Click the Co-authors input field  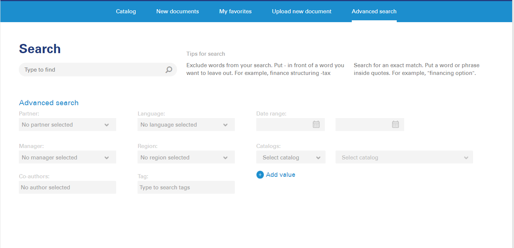tap(67, 187)
